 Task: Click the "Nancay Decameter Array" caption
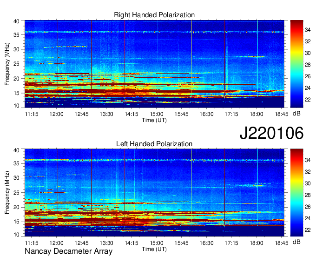click(x=68, y=251)
